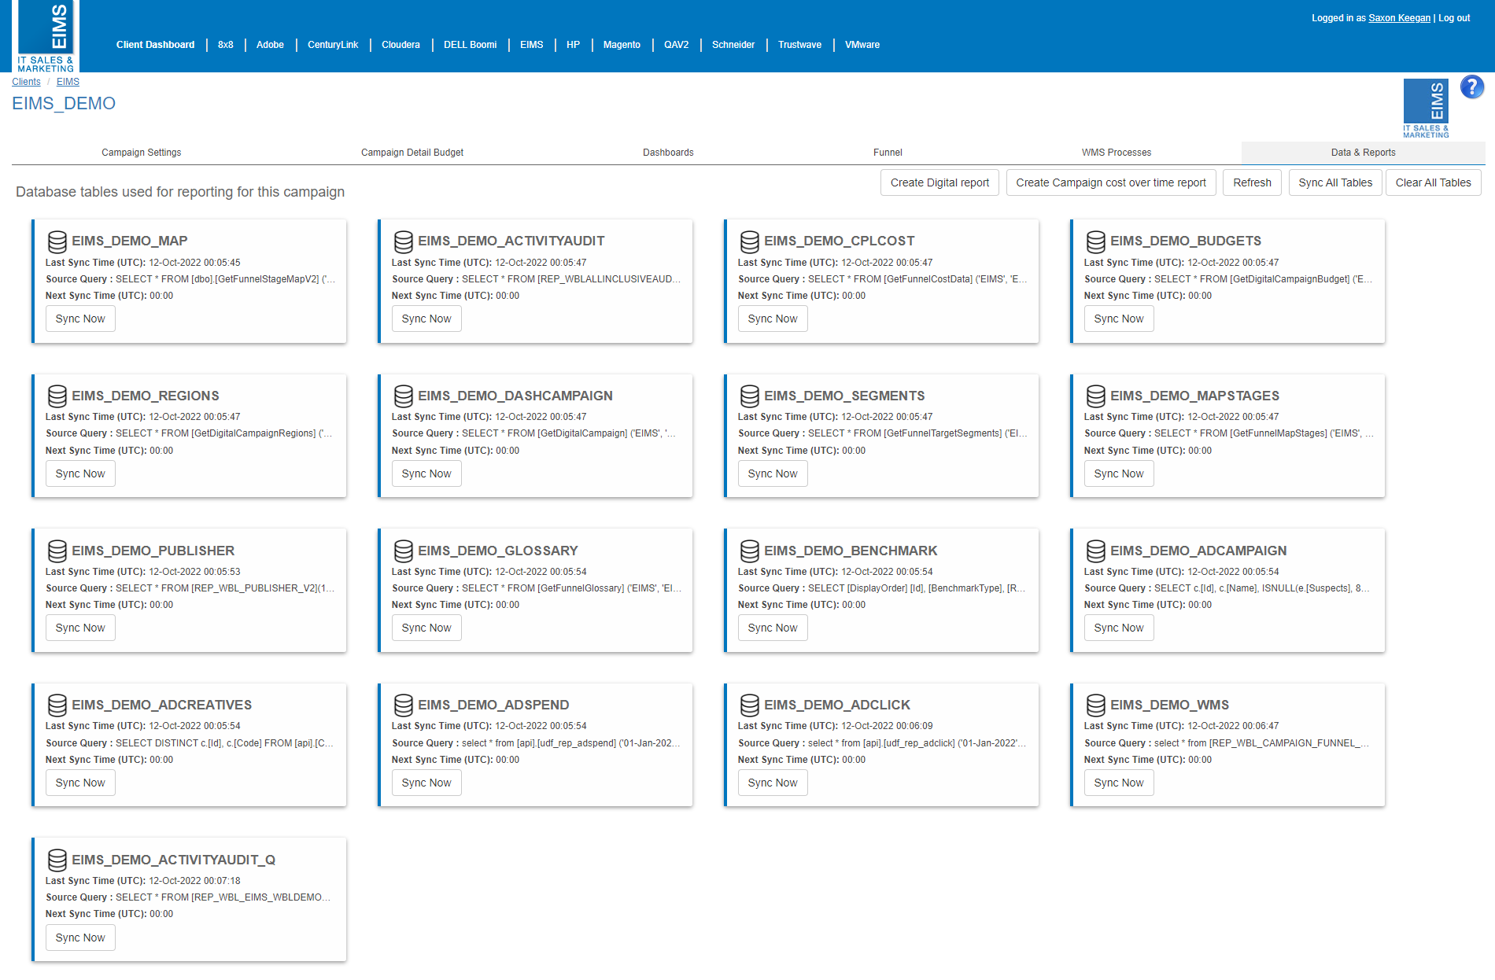Click database icon for EIMS_DEMO_ADSPEND
The image size is (1495, 980).
pos(403,706)
